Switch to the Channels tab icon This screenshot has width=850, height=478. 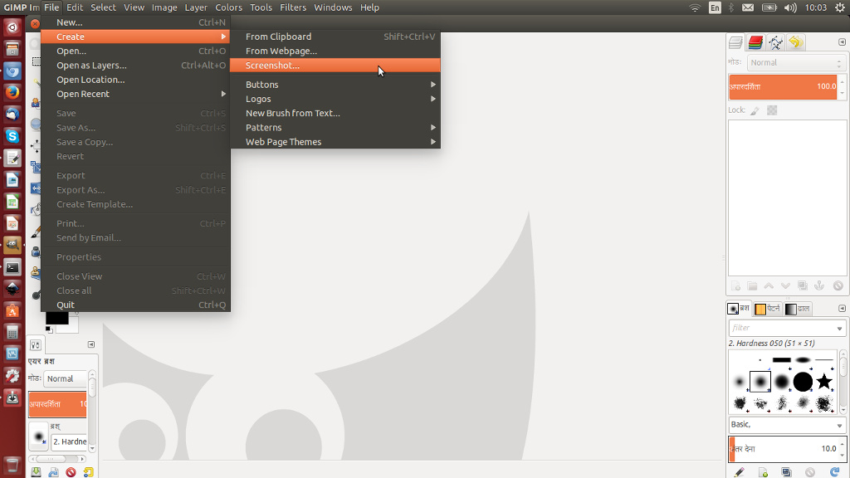(x=755, y=42)
